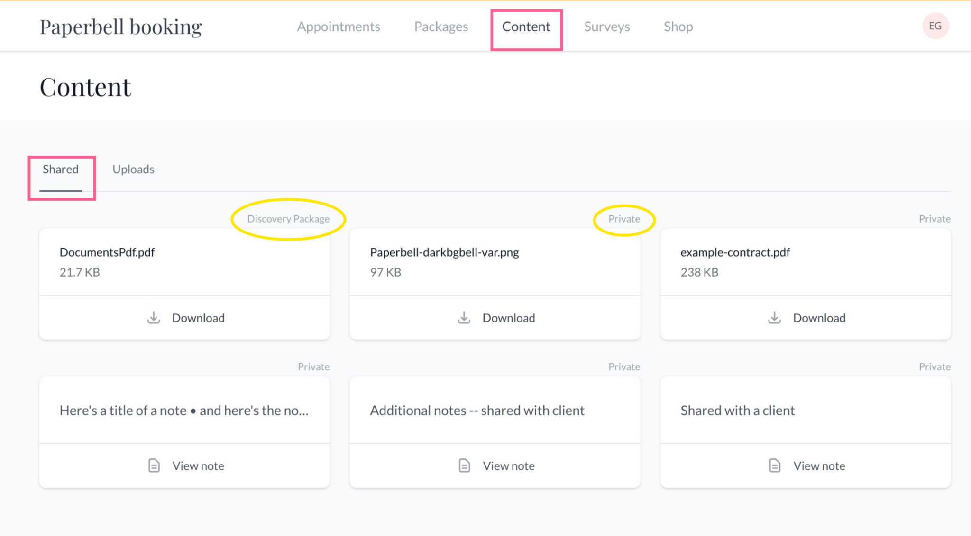This screenshot has height=536, width=971.
Task: Click the Paperbell booking logo
Action: pos(120,27)
